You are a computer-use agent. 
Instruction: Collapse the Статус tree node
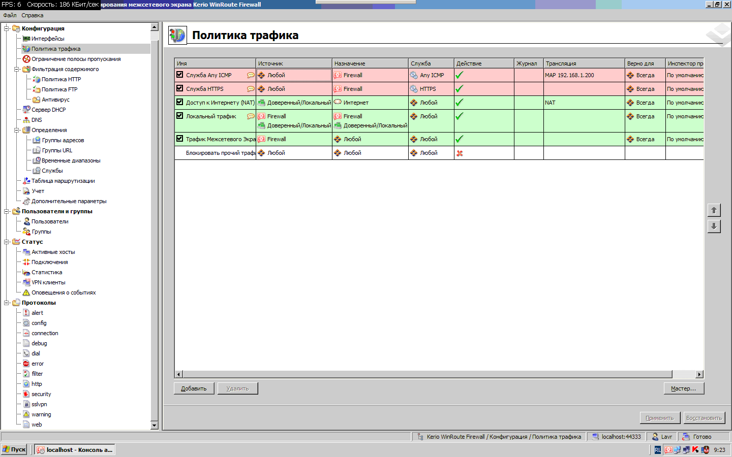7,242
